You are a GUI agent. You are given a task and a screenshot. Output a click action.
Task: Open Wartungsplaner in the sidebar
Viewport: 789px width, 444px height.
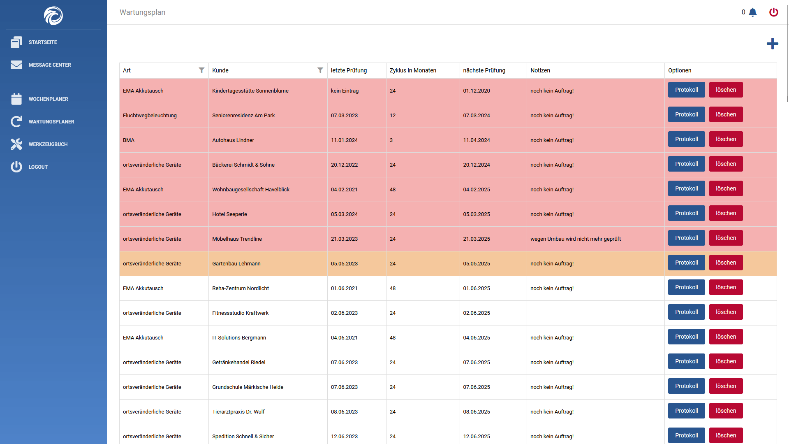click(x=51, y=122)
